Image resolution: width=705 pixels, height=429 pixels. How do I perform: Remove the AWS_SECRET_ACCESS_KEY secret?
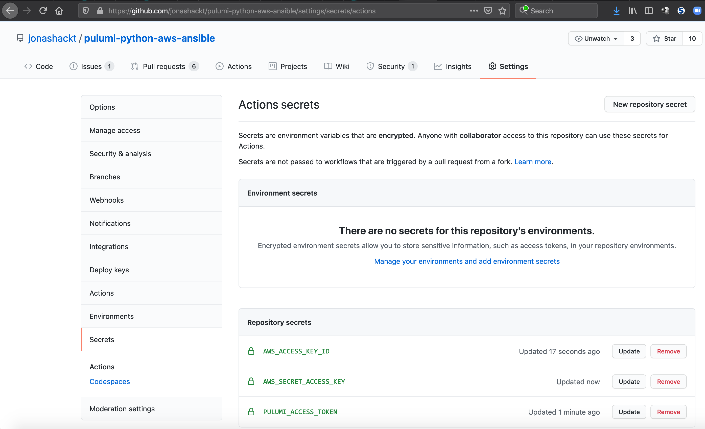(668, 382)
